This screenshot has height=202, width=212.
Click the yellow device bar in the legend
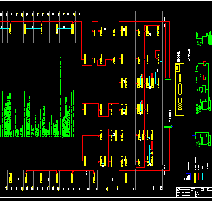[195, 178]
